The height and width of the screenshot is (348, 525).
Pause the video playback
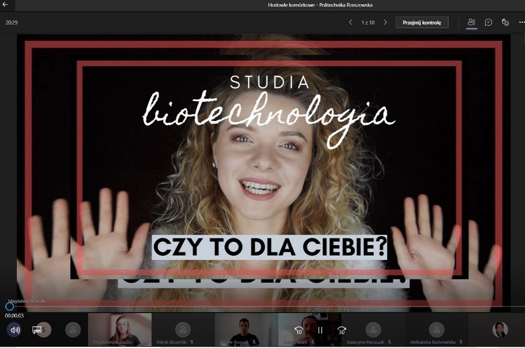pos(320,330)
